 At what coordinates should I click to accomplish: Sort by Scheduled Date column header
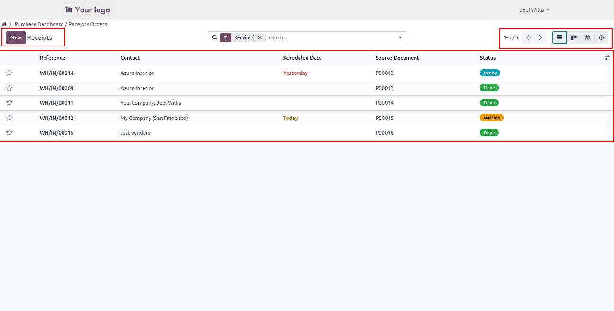pyautogui.click(x=302, y=58)
